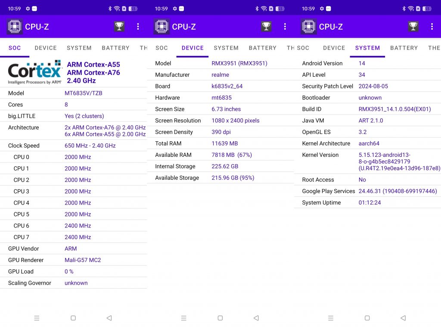This screenshot has height=327, width=441.
Task: Tap the '7818 MB (67%)' available RAM value
Action: pos(232,155)
